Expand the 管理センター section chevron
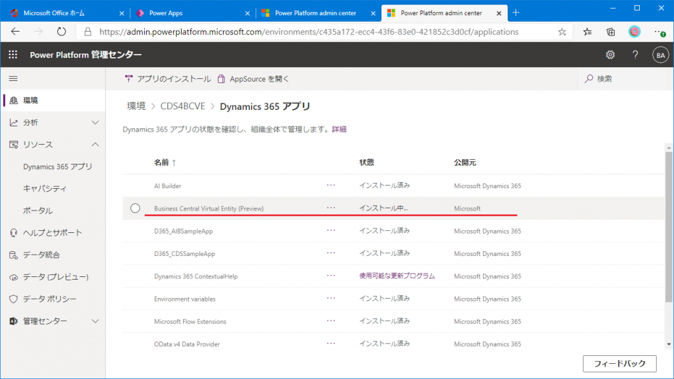 tap(95, 321)
